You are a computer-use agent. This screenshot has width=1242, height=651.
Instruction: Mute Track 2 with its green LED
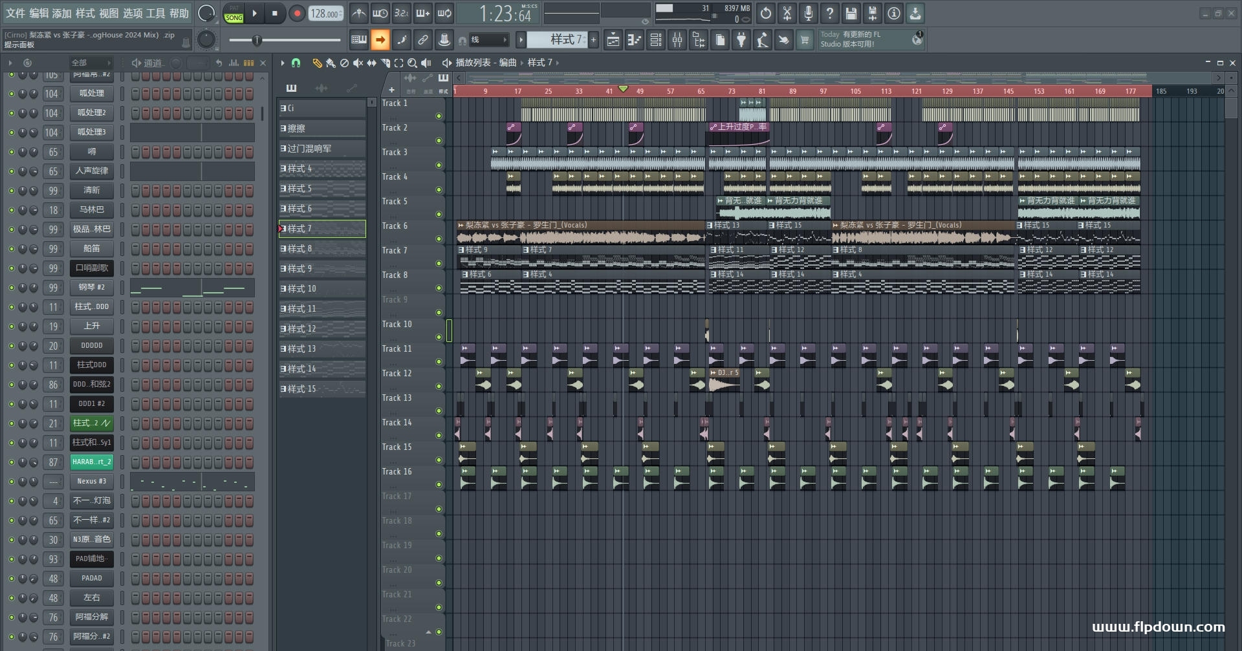tap(439, 140)
